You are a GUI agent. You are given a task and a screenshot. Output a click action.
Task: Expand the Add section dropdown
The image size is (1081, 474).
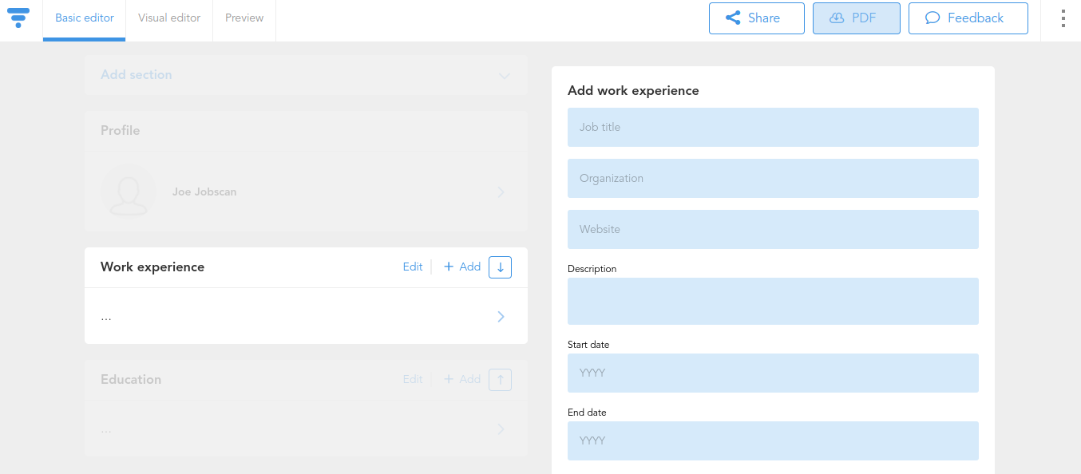[306, 75]
